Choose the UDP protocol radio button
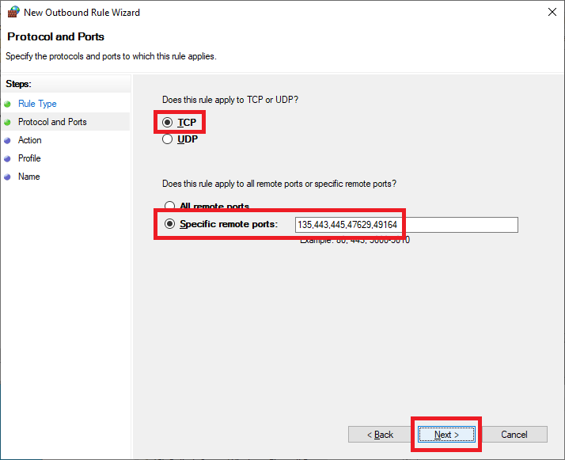The width and height of the screenshot is (565, 460). (167, 139)
